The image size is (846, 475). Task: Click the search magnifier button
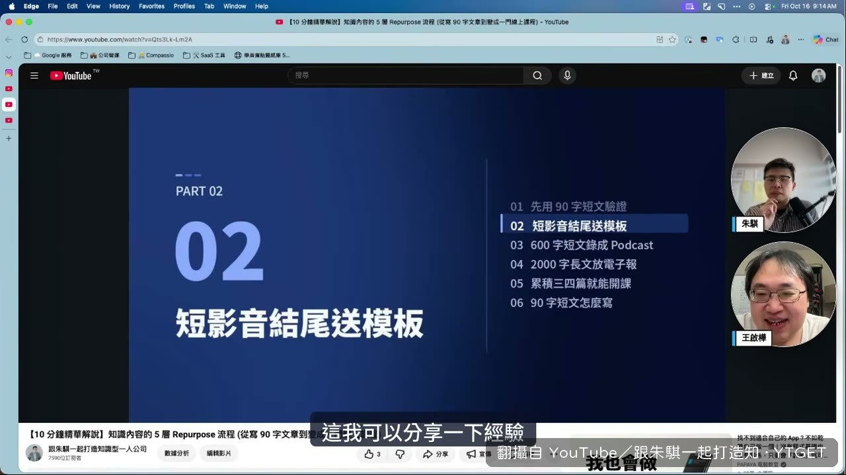[x=537, y=76]
